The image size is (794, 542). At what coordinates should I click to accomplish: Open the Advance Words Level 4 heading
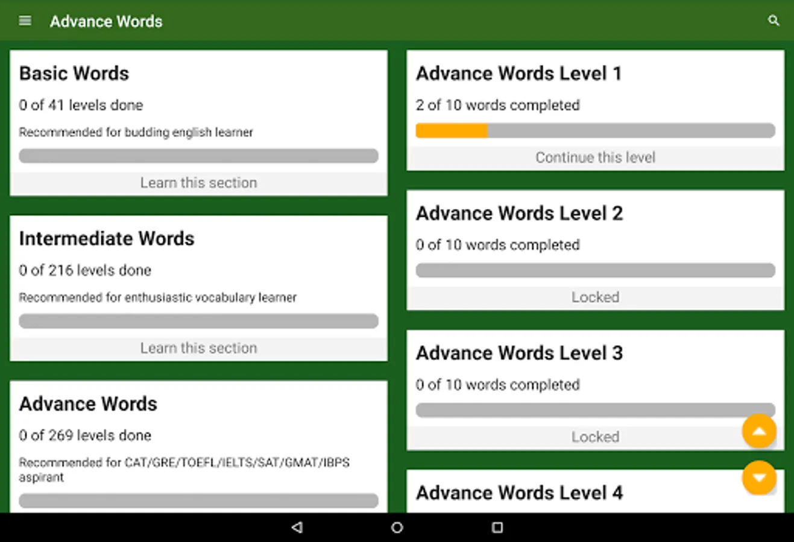(x=519, y=493)
